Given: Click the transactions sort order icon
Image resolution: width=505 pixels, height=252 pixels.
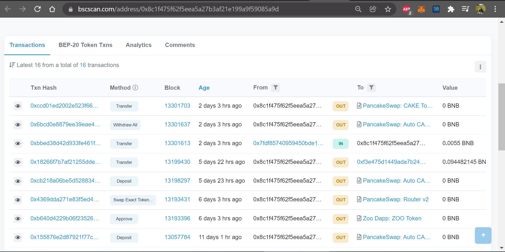Looking at the screenshot, I should pyautogui.click(x=12, y=65).
